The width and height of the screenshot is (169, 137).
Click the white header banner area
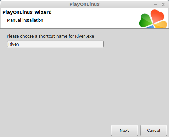tap(86, 18)
